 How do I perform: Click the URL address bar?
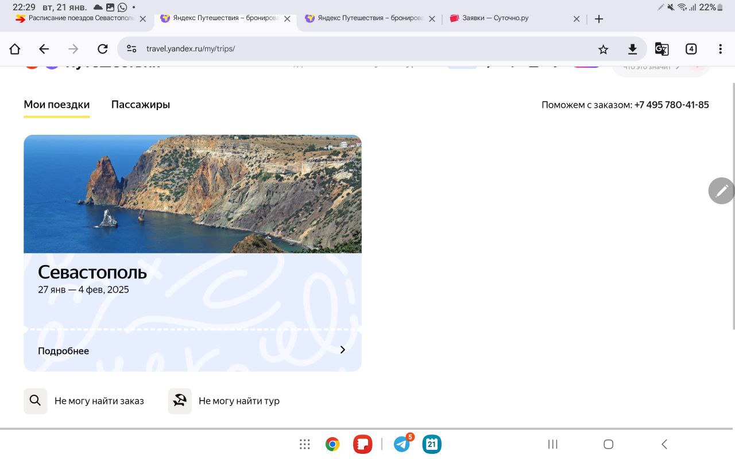tap(356, 49)
